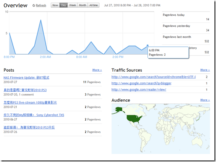Click the 11 Pageviews count
216x162 pixels.
[x=92, y=82]
